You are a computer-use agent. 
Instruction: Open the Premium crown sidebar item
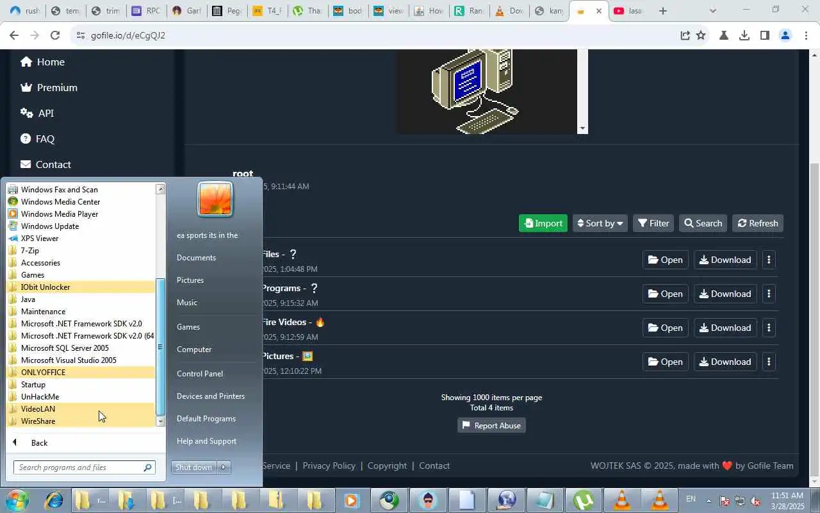(49, 87)
